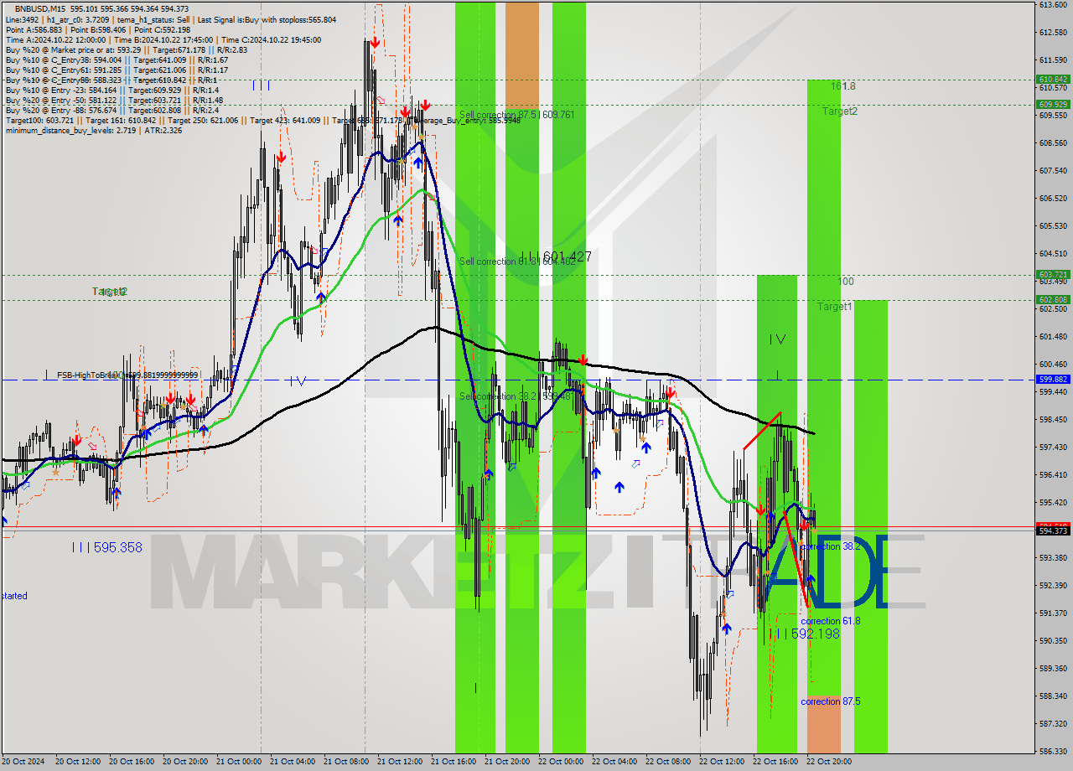Click the 'minimum_distance_buy_levels' line
Viewport: 1073px width, 771px height.
tap(93, 130)
